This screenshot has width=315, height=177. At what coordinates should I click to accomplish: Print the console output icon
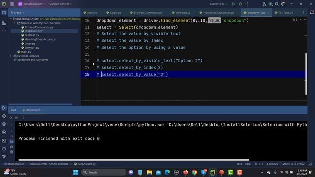point(12,147)
